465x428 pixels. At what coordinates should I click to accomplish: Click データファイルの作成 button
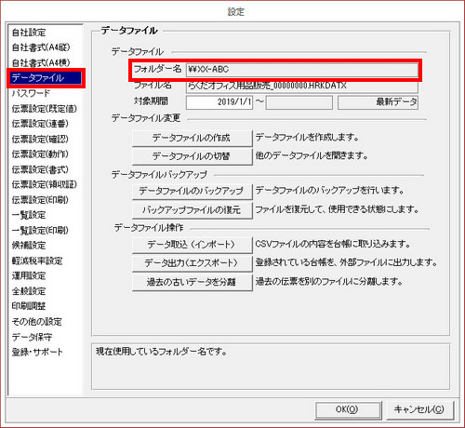(x=192, y=138)
